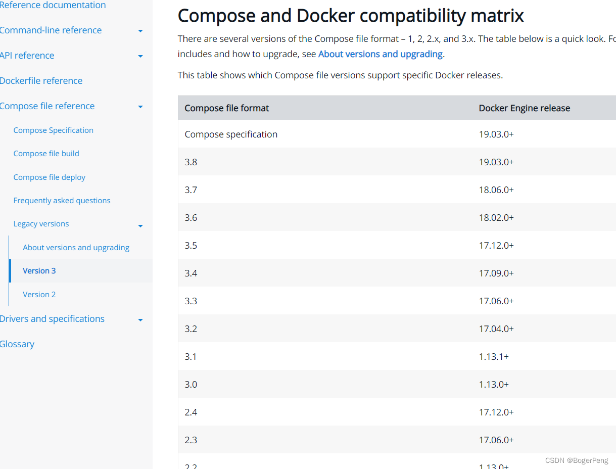Click the 3.2 format cell

pos(191,329)
